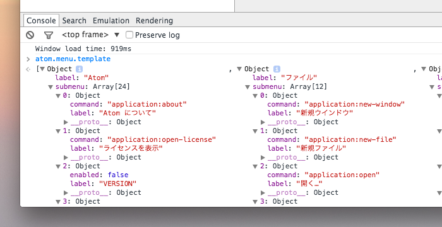Click the "開く…" label value
This screenshot has width=442, height=227.
click(309, 183)
